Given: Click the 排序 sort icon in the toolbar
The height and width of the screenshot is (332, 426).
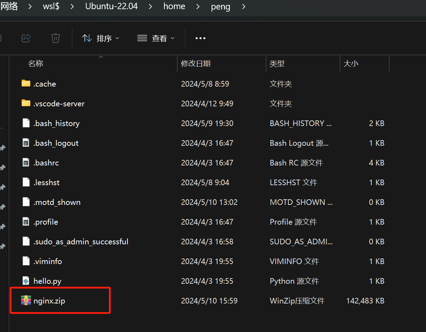Looking at the screenshot, I should (x=87, y=38).
